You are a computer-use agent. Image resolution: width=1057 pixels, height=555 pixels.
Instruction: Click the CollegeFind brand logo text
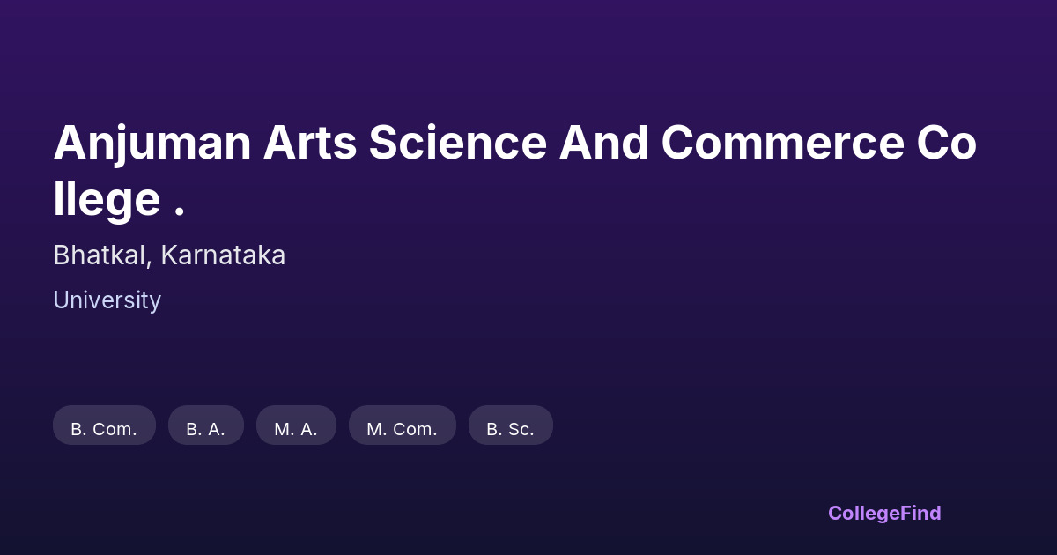(883, 513)
